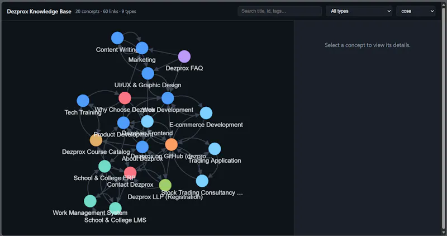
Task: Click the search title, id, tags field
Action: coord(280,11)
